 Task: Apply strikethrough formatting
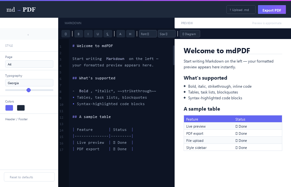click(x=107, y=34)
